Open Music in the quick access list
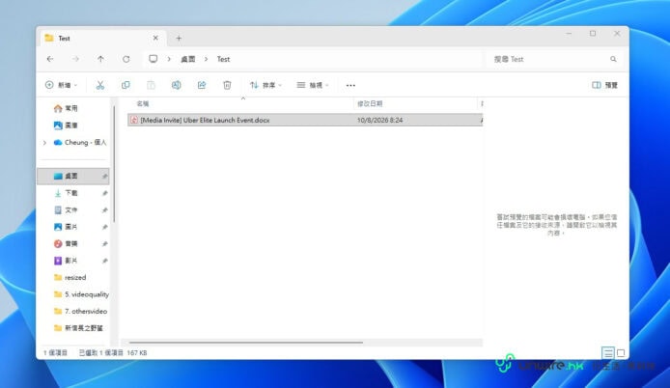Screen dimensions: 670x388 pyautogui.click(x=66, y=243)
